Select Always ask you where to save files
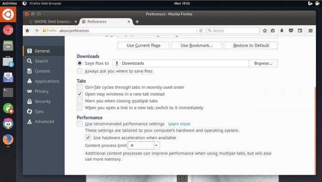Viewport: 322px width, 182px height. click(x=80, y=71)
